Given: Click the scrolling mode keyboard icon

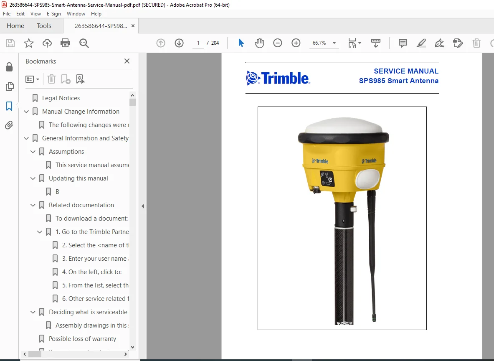Looking at the screenshot, I should (375, 43).
